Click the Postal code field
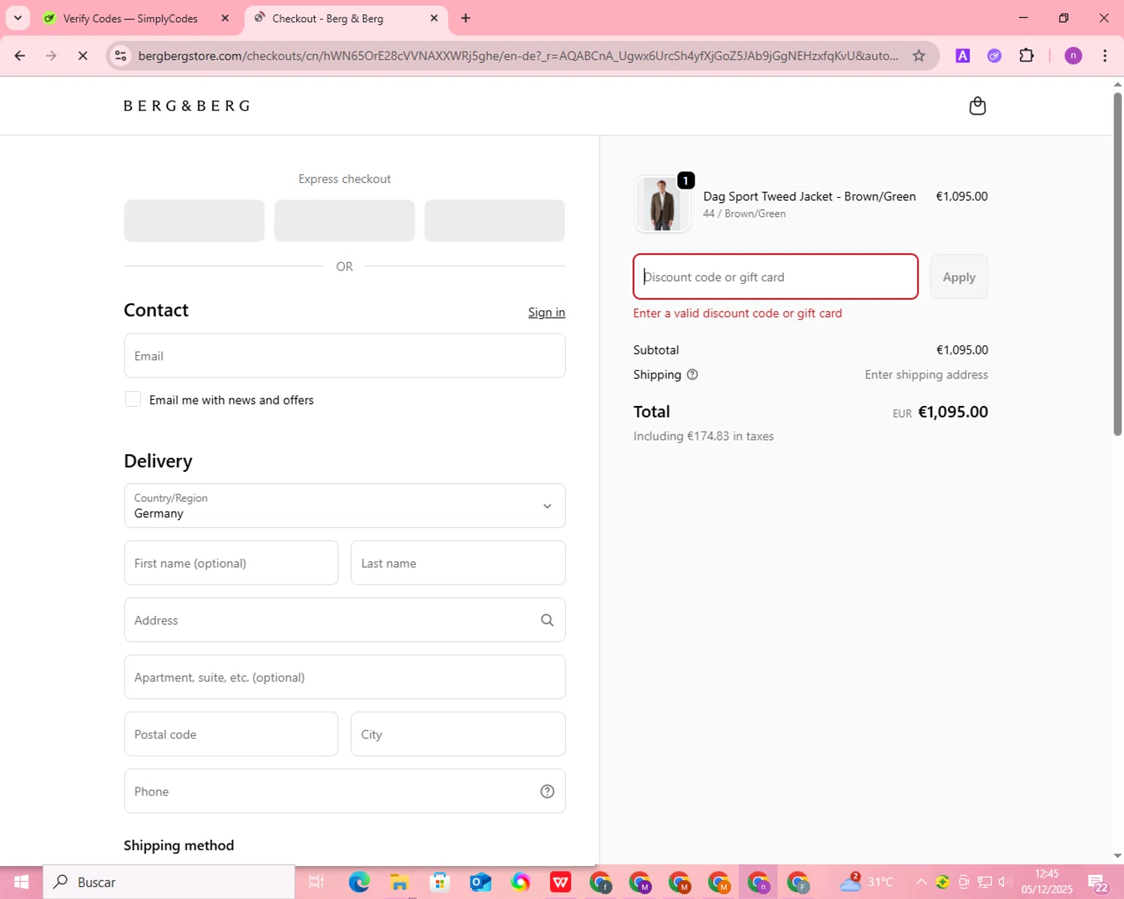This screenshot has width=1124, height=899. [x=231, y=734]
